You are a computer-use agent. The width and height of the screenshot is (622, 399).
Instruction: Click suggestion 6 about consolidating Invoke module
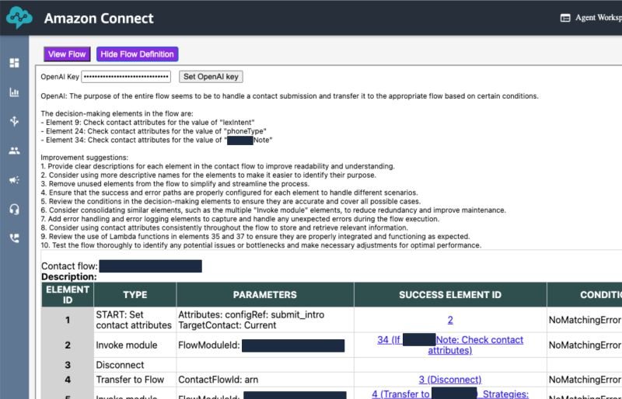pos(274,210)
